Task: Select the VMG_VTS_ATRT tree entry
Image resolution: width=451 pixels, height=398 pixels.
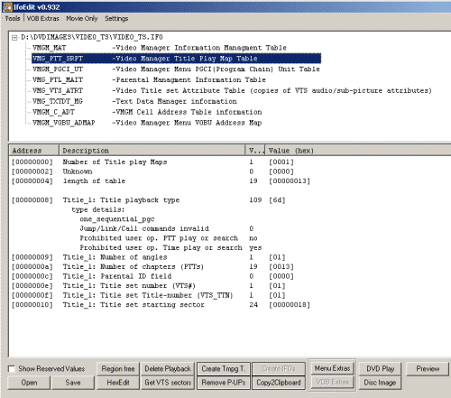Action: click(x=232, y=90)
